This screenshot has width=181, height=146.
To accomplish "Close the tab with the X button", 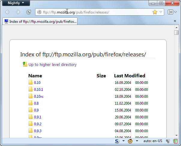I will point(175,21).
